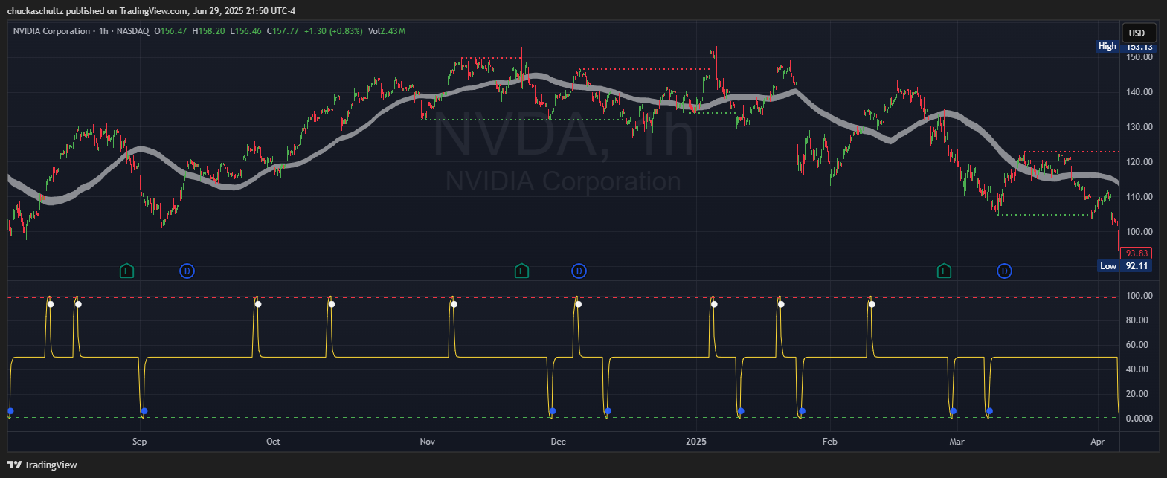Click the Dec label on the time axis
The width and height of the screenshot is (1167, 478).
558,442
